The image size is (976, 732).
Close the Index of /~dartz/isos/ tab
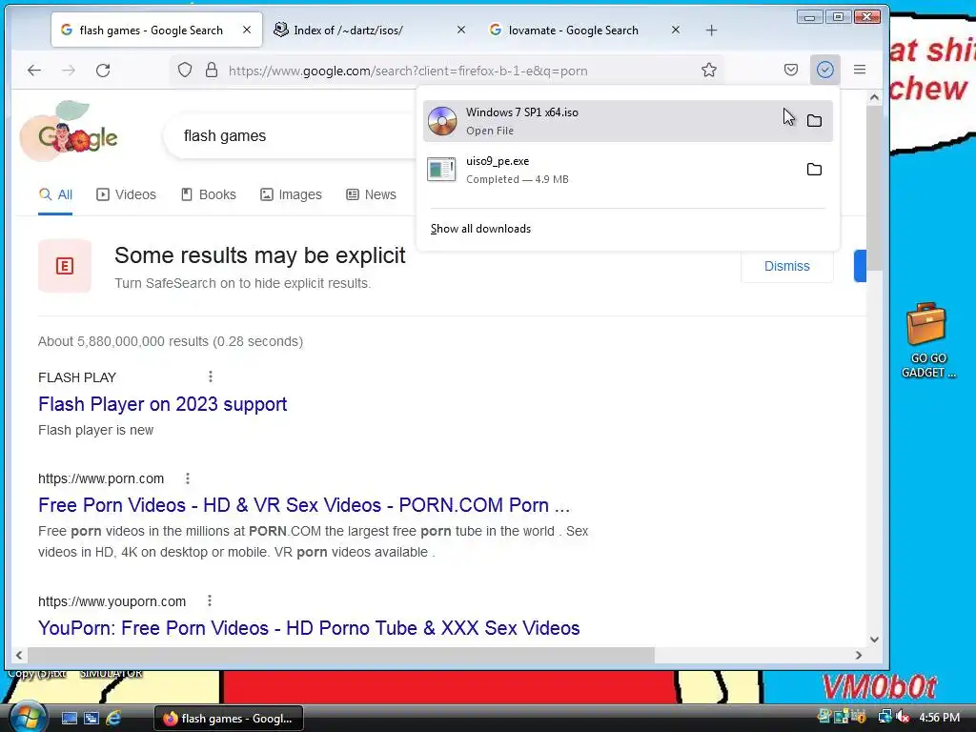(461, 30)
